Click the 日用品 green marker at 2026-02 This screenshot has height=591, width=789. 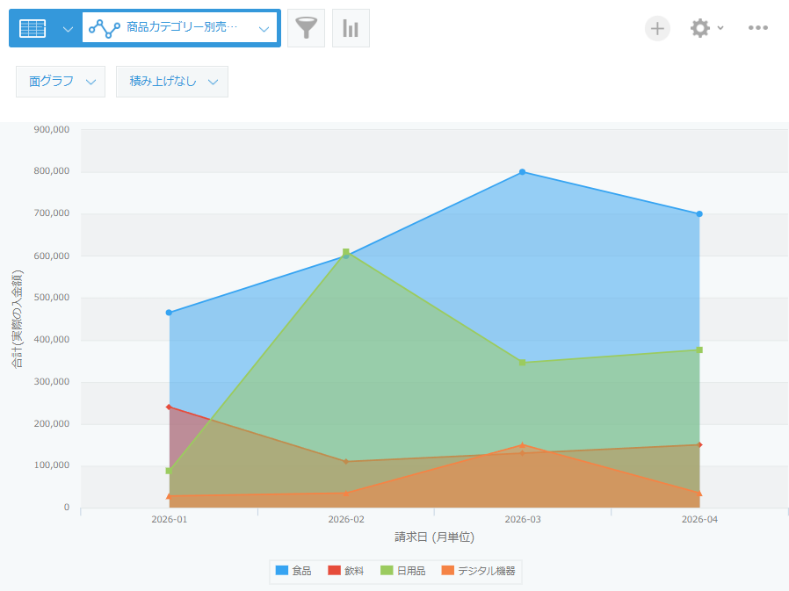345,252
